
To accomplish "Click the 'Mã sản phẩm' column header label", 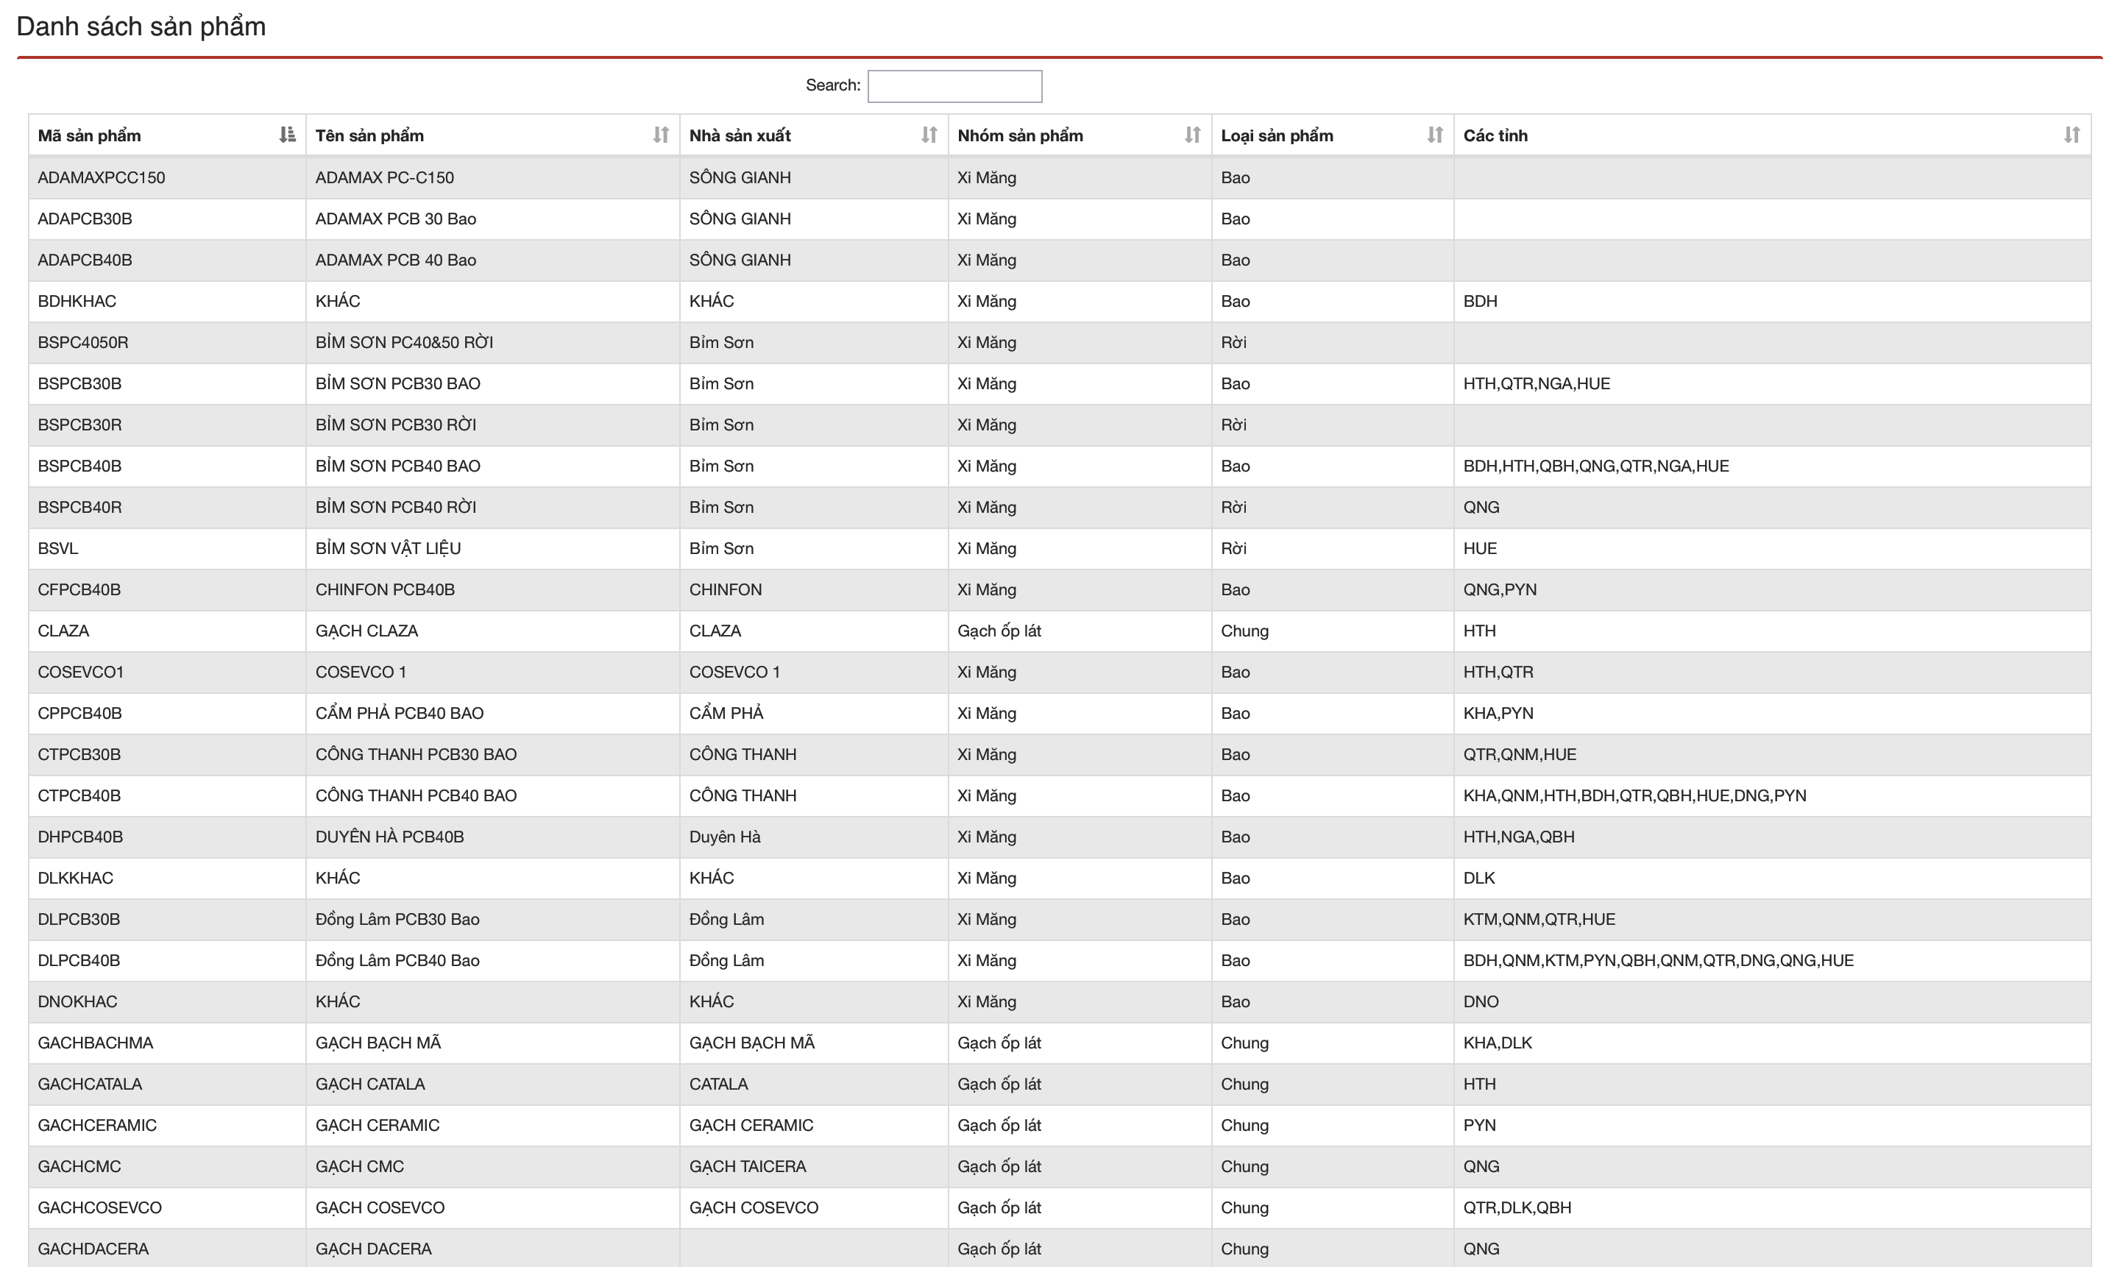I will 89,135.
